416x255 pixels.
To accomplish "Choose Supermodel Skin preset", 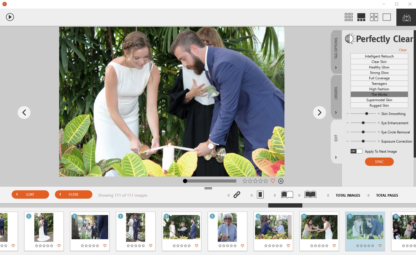I will click(379, 100).
